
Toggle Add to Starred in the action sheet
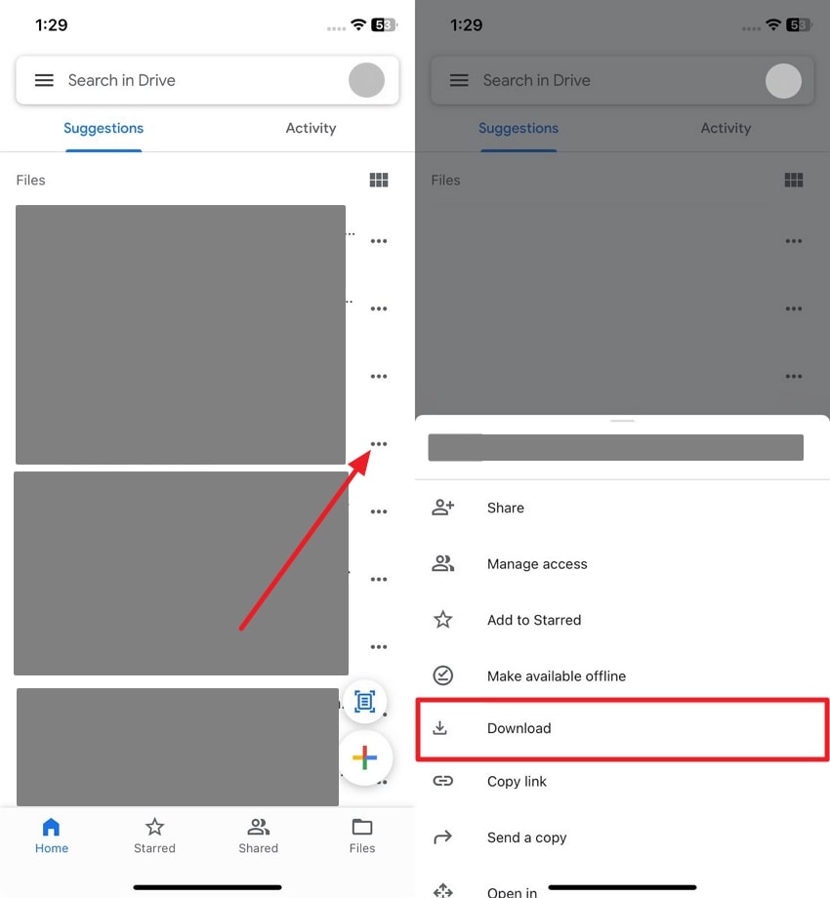[533, 620]
